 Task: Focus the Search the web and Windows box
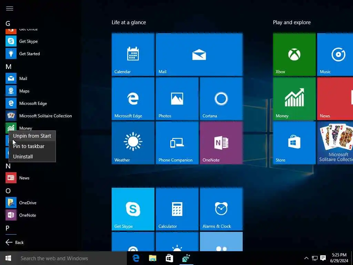click(72, 258)
